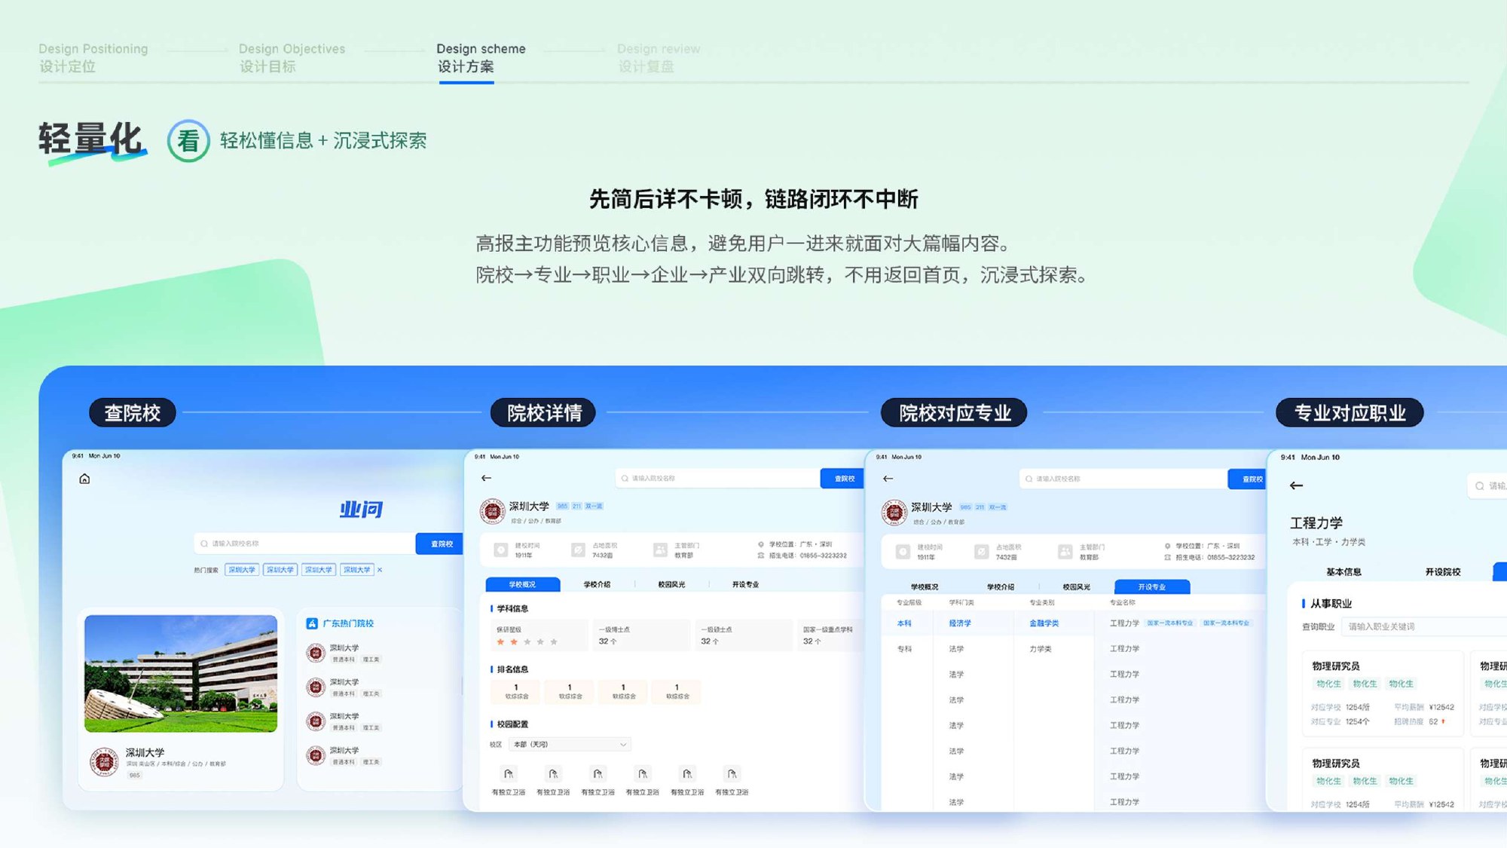Viewport: 1507px width, 848px height.
Task: Select 经济学 in 学科门类 column
Action: coord(960,623)
